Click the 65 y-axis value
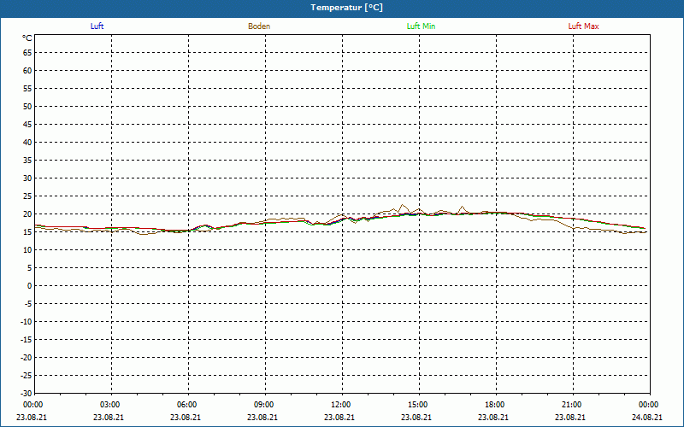 (27, 53)
